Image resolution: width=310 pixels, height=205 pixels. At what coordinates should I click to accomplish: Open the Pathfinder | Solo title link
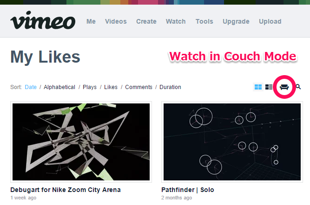pos(188,190)
